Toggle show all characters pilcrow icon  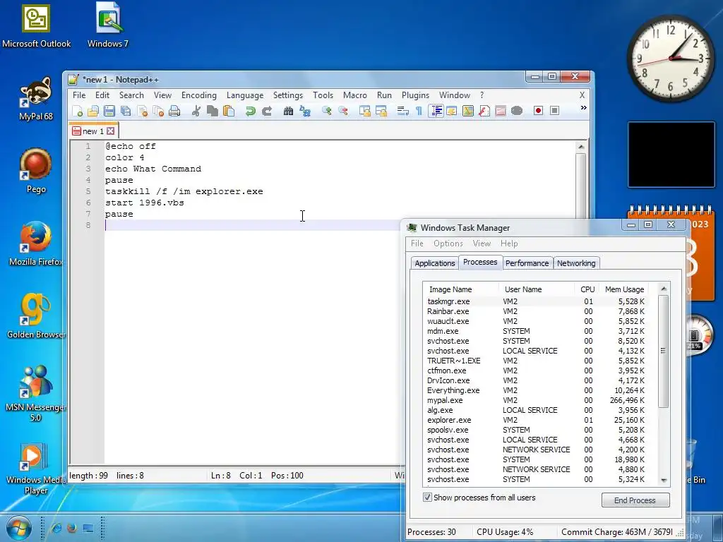[x=419, y=111]
